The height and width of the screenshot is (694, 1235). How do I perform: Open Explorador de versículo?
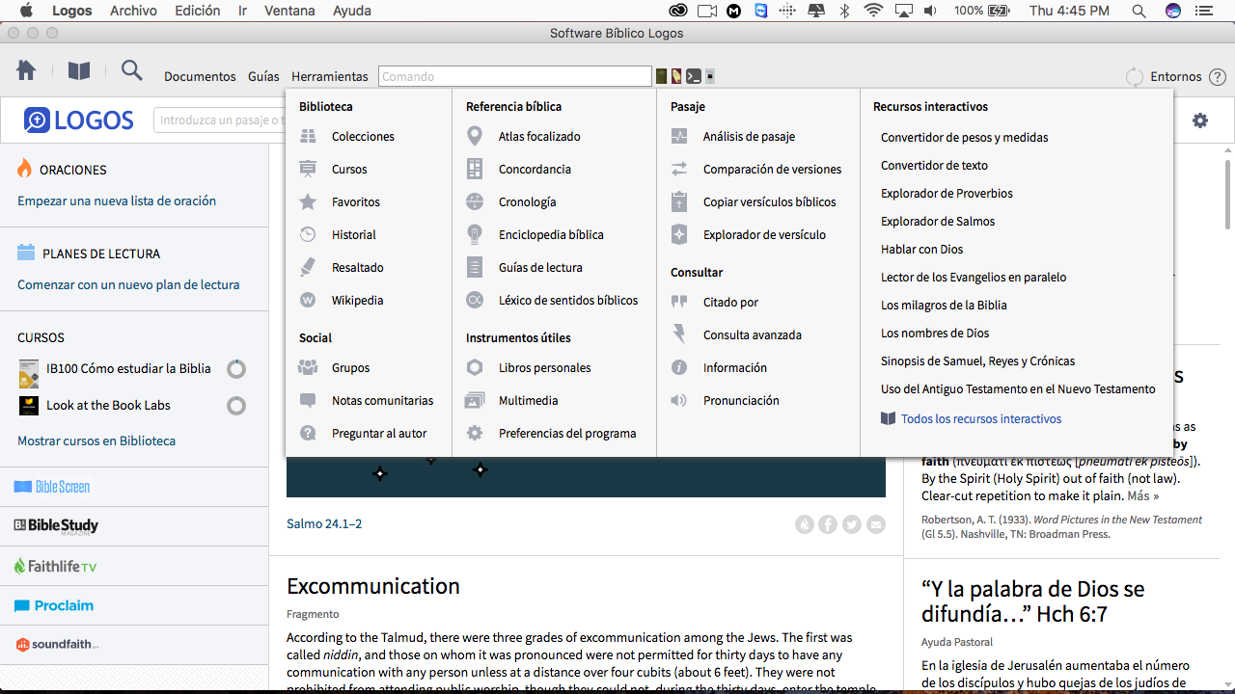click(764, 235)
